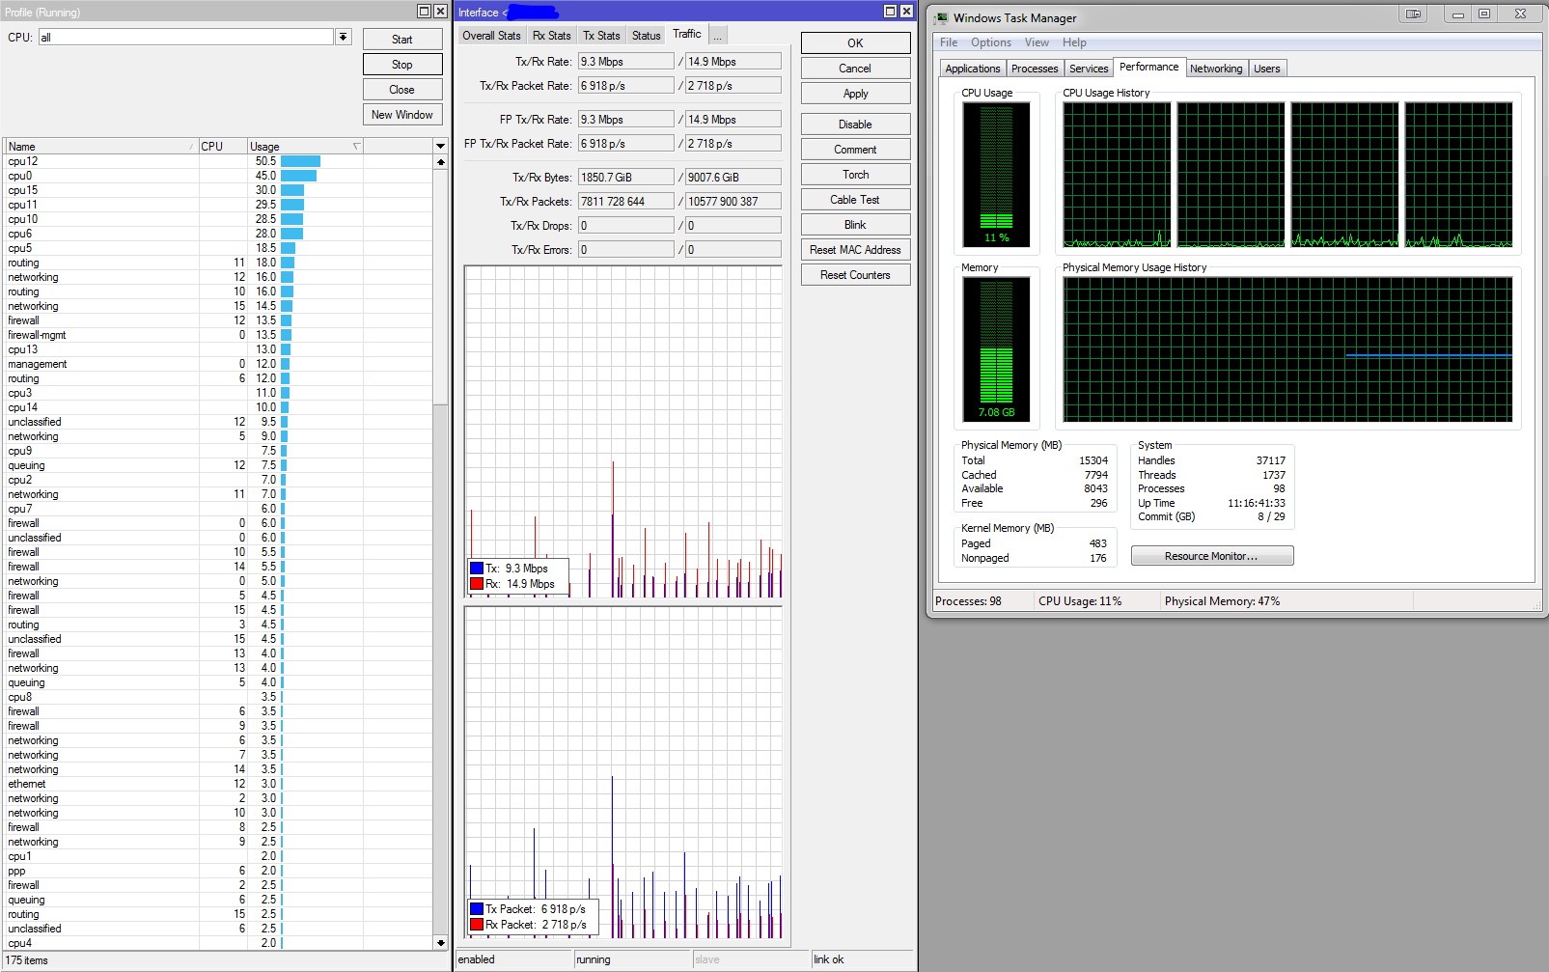Click the Reset Counters button
1549x972 pixels.
click(x=855, y=275)
